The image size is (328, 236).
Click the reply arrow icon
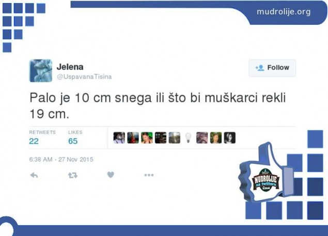[x=34, y=175]
